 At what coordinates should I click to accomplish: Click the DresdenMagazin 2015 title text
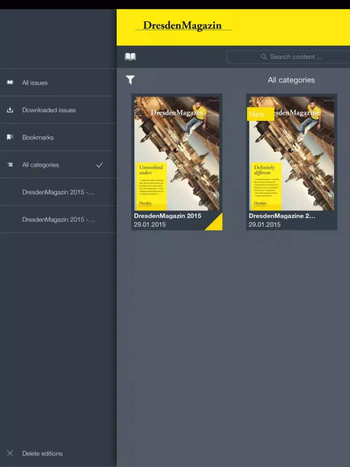pyautogui.click(x=168, y=216)
